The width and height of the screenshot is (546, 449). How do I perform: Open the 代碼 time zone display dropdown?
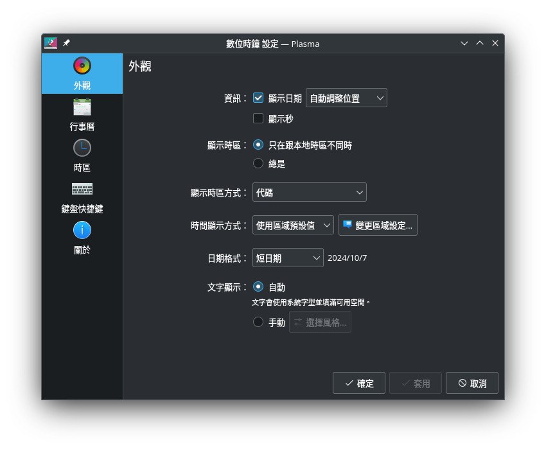pos(309,192)
